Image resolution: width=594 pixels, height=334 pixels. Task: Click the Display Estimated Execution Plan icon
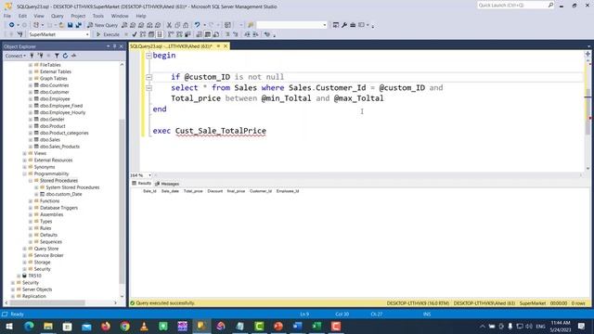(143, 34)
